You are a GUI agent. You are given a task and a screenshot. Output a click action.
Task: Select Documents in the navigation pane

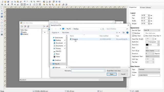pos(59,46)
